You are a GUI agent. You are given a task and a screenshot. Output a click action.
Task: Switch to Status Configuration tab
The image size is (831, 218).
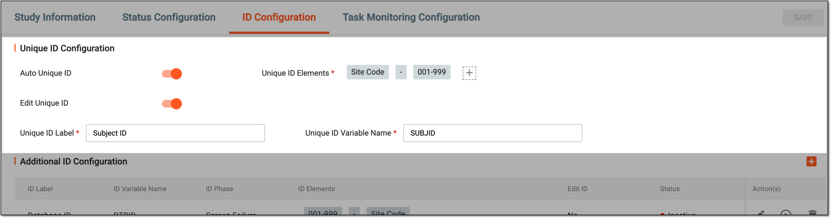click(169, 17)
